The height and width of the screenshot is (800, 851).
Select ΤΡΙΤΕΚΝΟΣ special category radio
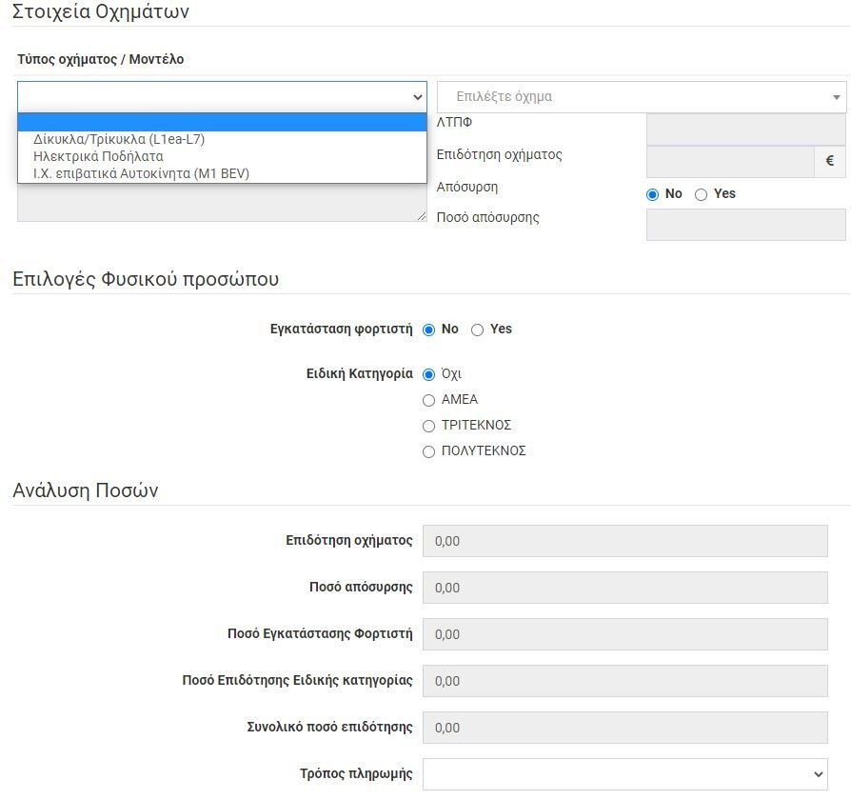[x=428, y=427]
